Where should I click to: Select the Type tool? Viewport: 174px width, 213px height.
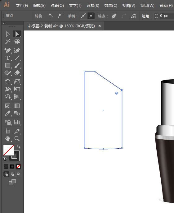tap(8, 58)
